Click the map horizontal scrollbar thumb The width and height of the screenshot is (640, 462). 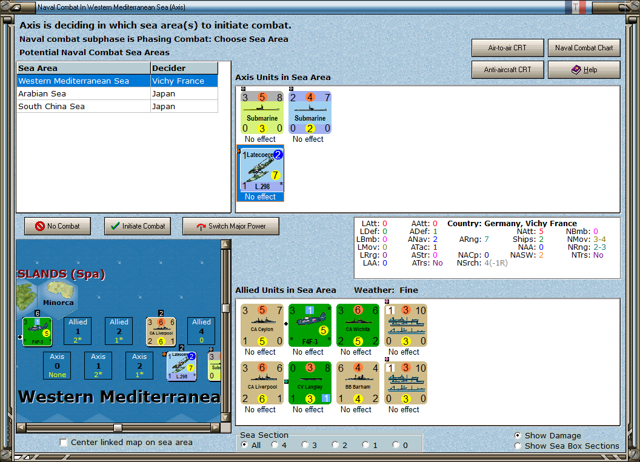pos(118,427)
